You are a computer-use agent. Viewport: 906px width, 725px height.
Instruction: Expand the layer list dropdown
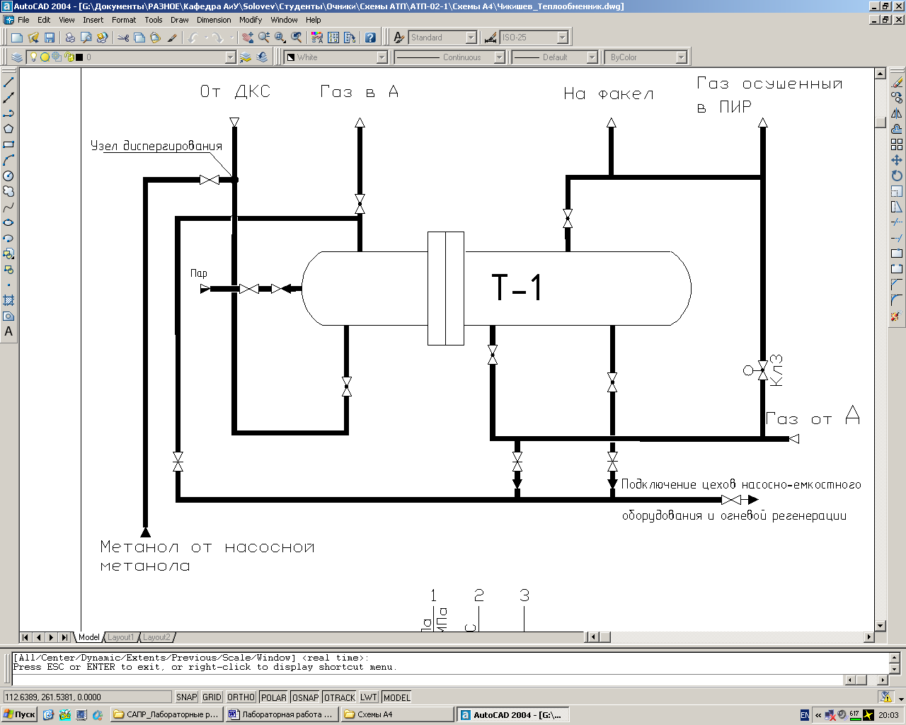(230, 57)
